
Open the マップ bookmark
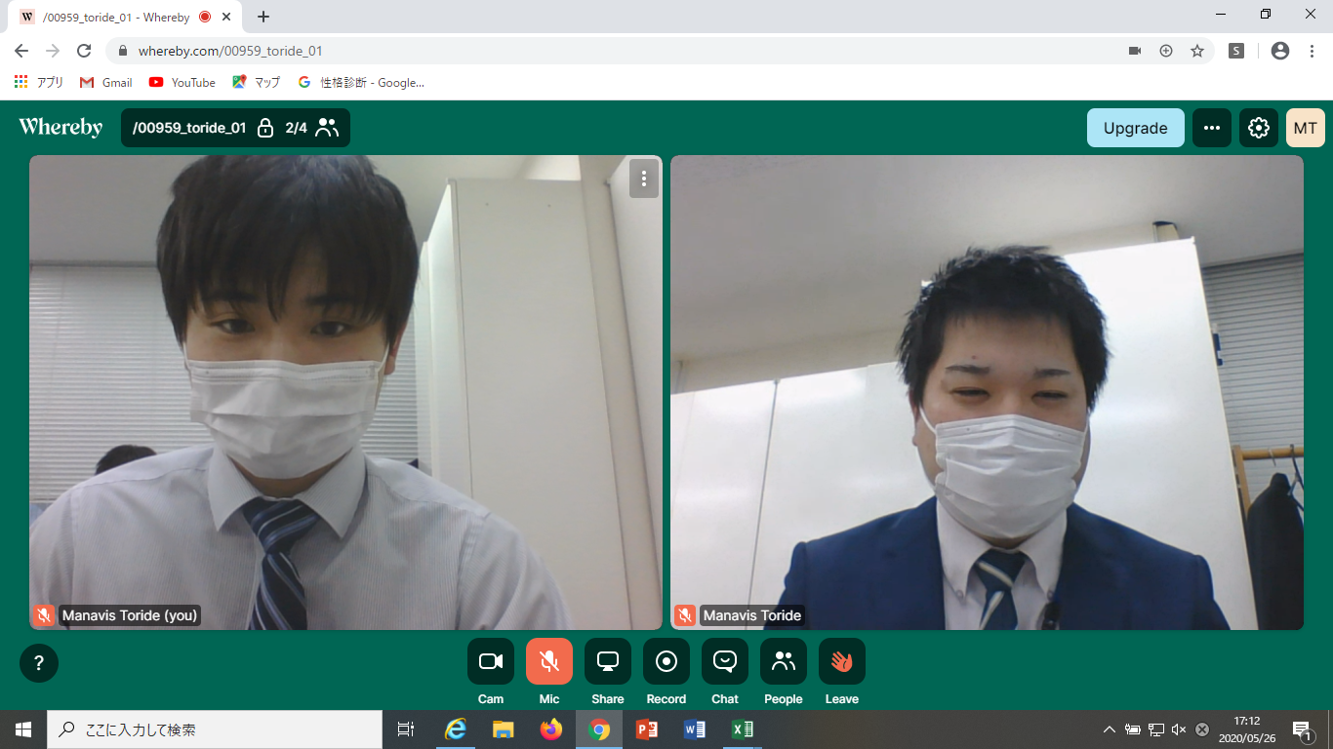pos(257,83)
